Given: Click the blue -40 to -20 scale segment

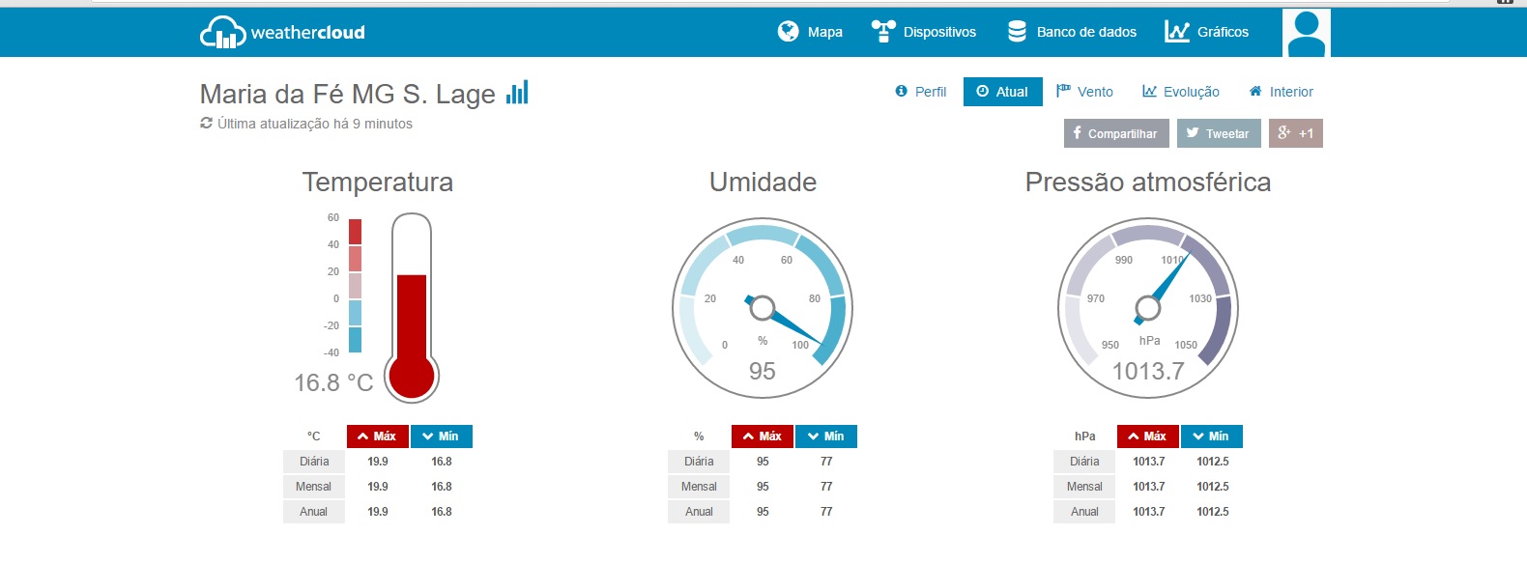Looking at the screenshot, I should (355, 340).
